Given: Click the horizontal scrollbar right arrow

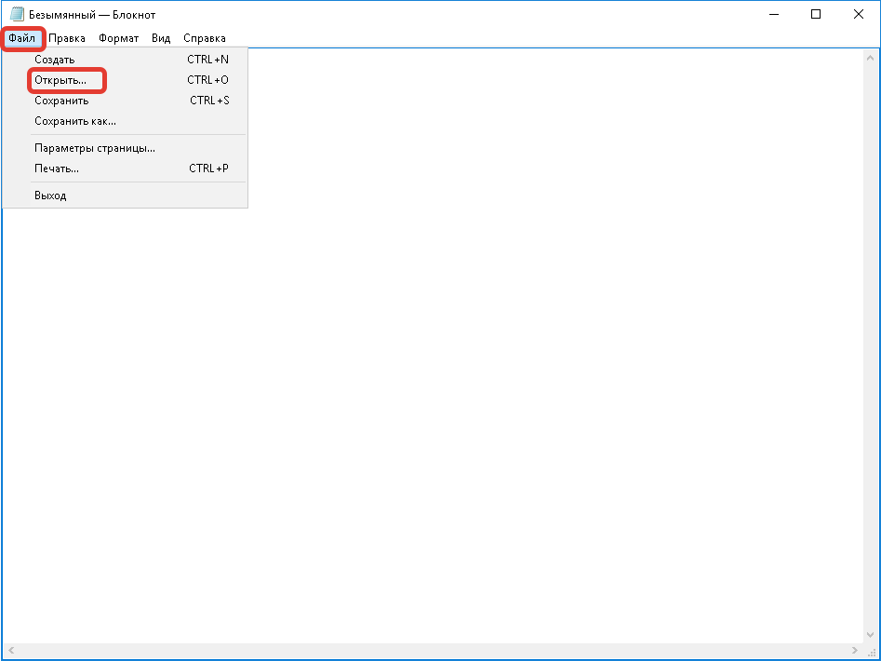Looking at the screenshot, I should [x=855, y=650].
